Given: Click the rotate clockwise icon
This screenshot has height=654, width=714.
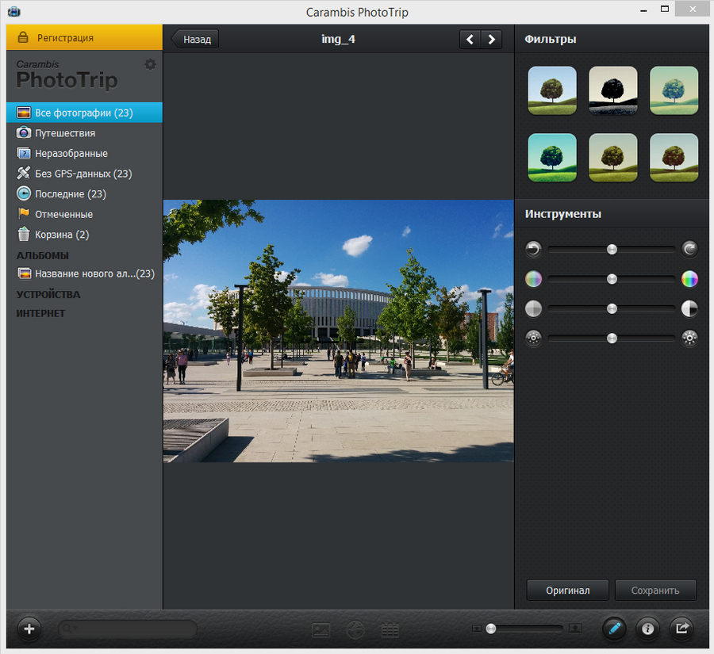Looking at the screenshot, I should [x=689, y=249].
